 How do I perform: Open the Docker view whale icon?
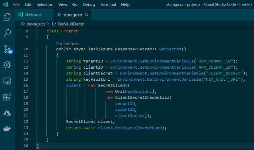(7, 129)
